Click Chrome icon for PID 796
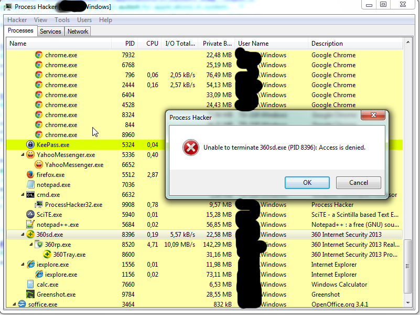 (x=39, y=75)
